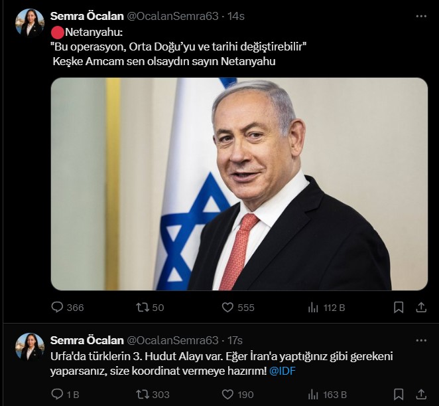Bookmark the first tweet
Screen dimensions: 439x406
coord(399,307)
